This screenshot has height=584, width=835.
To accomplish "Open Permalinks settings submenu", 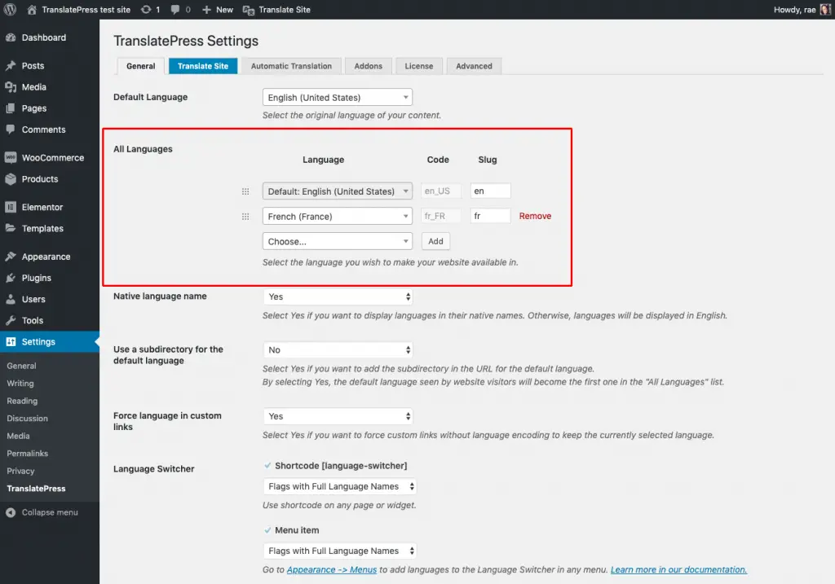I will tap(28, 454).
